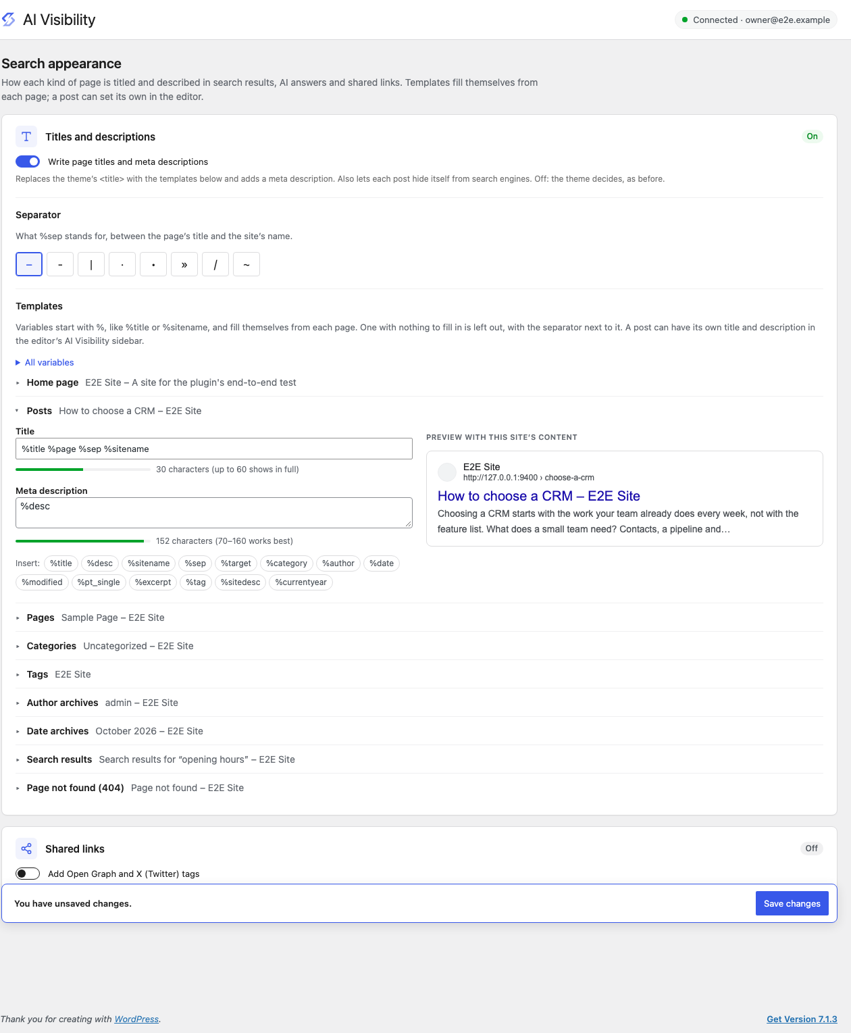The image size is (851, 1033).
Task: Insert the %currentyear variable chip
Action: click(x=301, y=582)
